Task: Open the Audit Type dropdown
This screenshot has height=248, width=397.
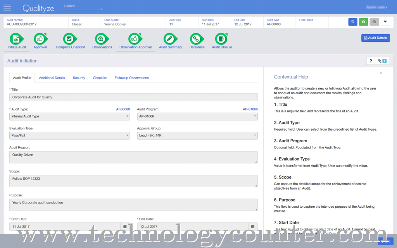Action: [70, 116]
